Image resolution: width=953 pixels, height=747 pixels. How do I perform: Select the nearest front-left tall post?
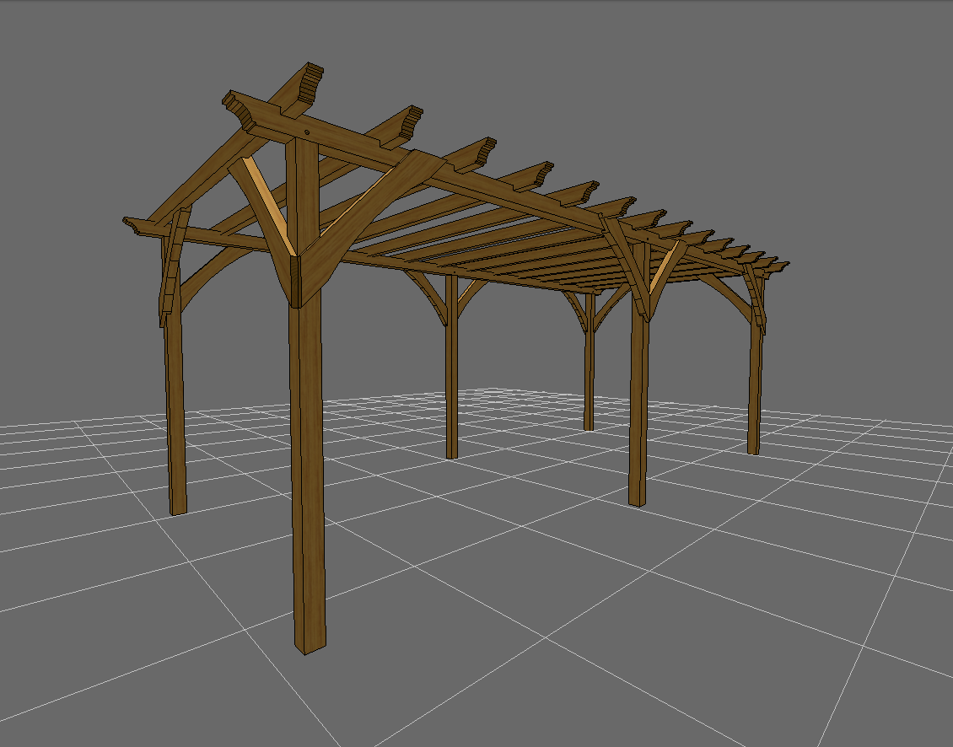tap(308, 464)
